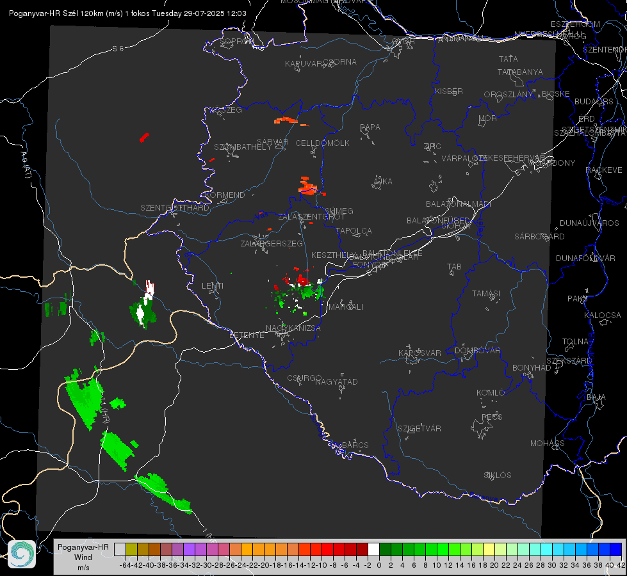This screenshot has width=627, height=576.
Task: Click the 'CSURGÓ' city label
Action: (x=304, y=378)
